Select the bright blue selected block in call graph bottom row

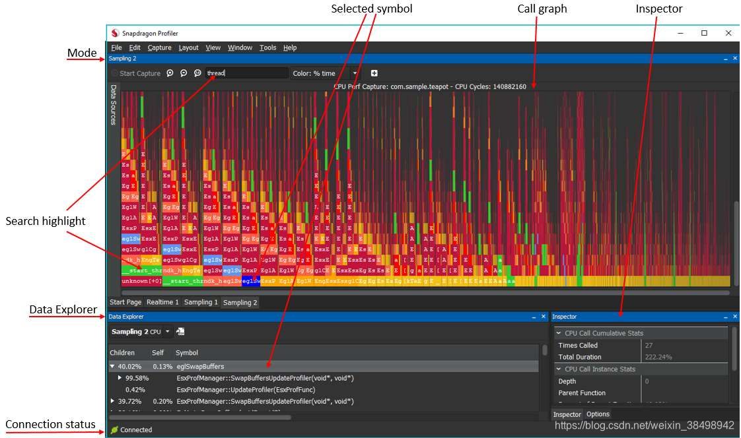pyautogui.click(x=251, y=281)
